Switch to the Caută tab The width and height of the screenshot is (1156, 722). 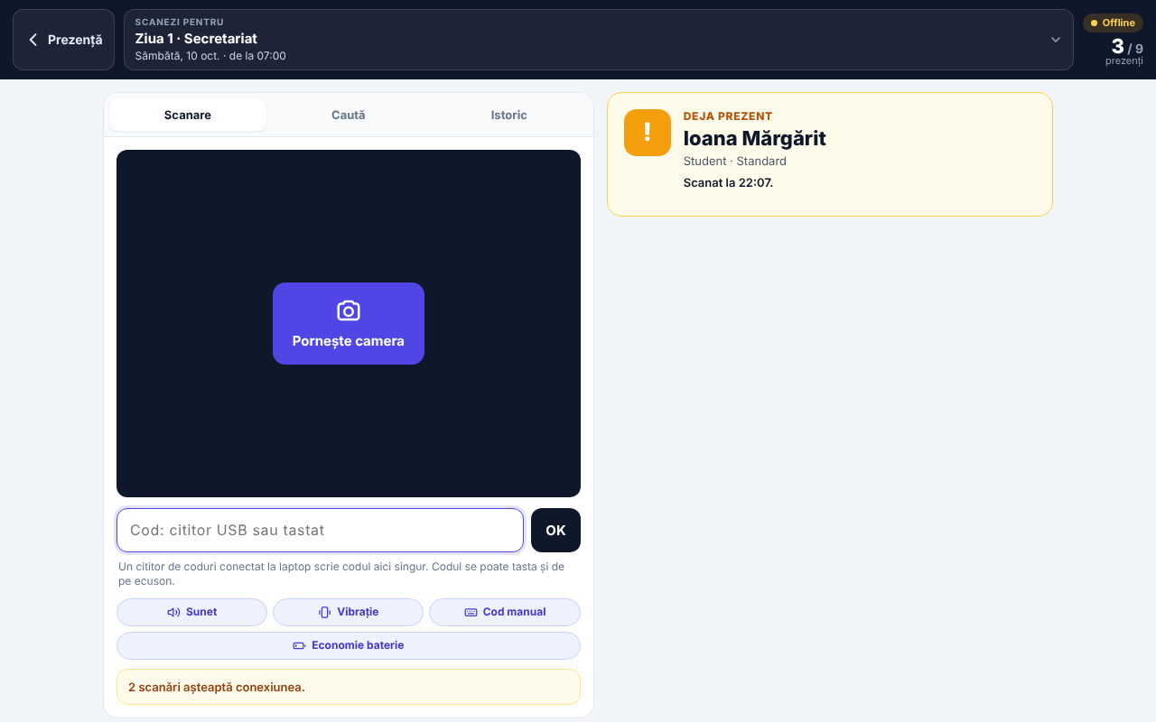[x=349, y=115]
